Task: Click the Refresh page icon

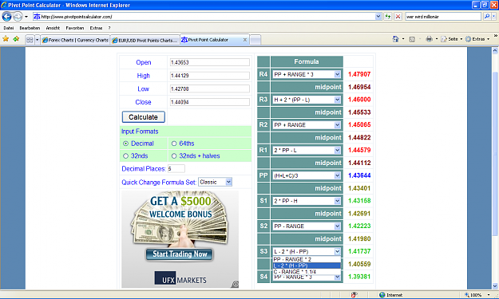Action: [387, 17]
